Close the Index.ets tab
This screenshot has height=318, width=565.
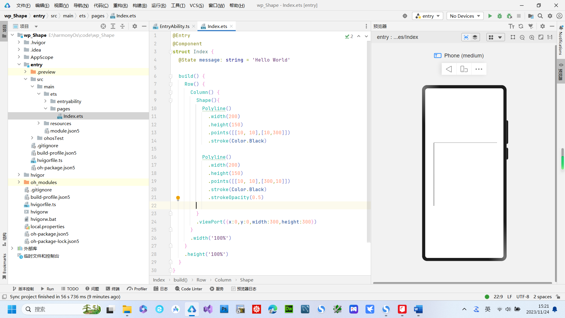tap(231, 26)
